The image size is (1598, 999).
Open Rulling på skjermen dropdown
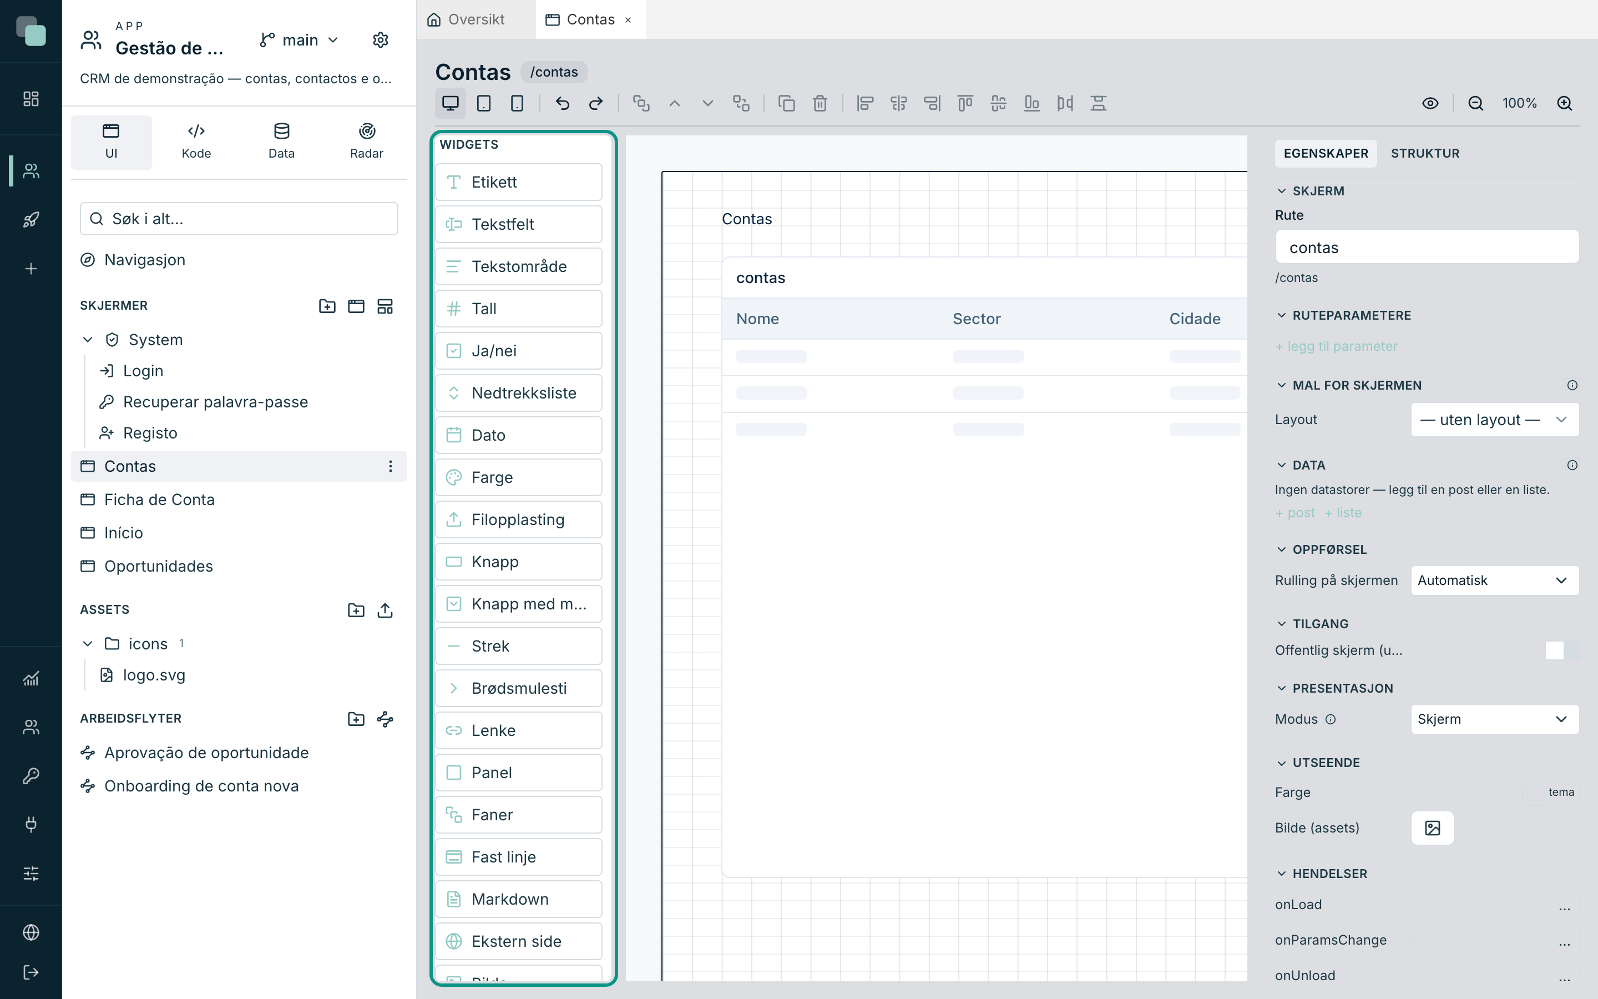(1495, 580)
